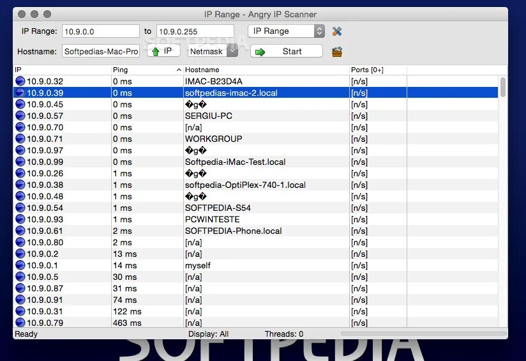Click the Threads: 0 status text

pyautogui.click(x=284, y=334)
